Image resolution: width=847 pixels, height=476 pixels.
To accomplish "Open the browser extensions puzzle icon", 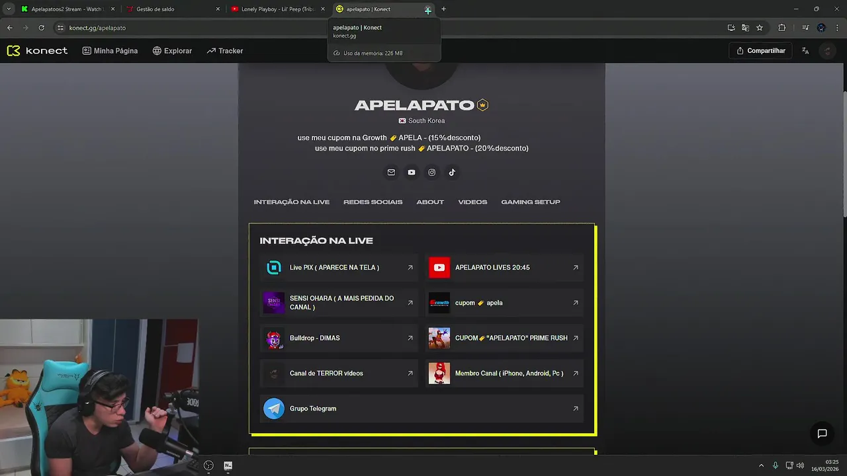I will 781,28.
